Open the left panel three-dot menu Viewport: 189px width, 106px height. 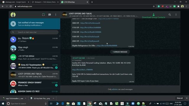point(56,15)
